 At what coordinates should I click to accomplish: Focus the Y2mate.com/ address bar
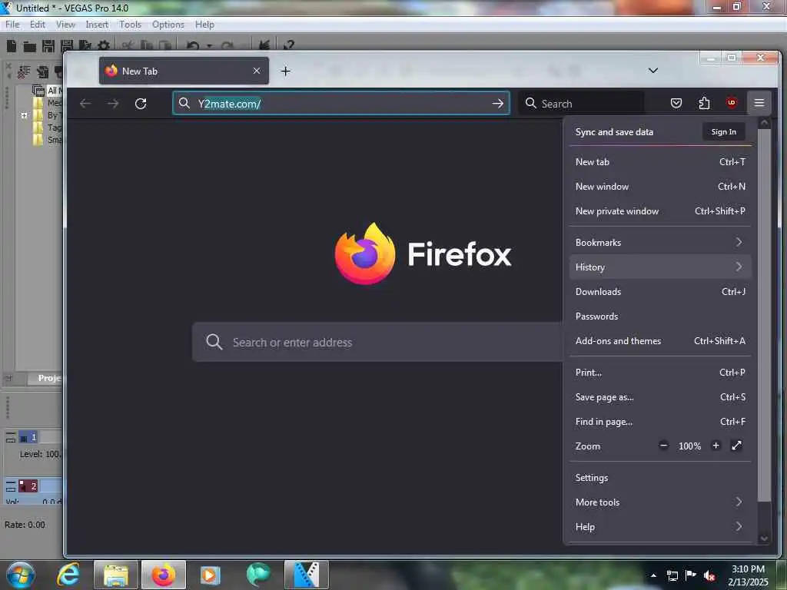coord(341,104)
